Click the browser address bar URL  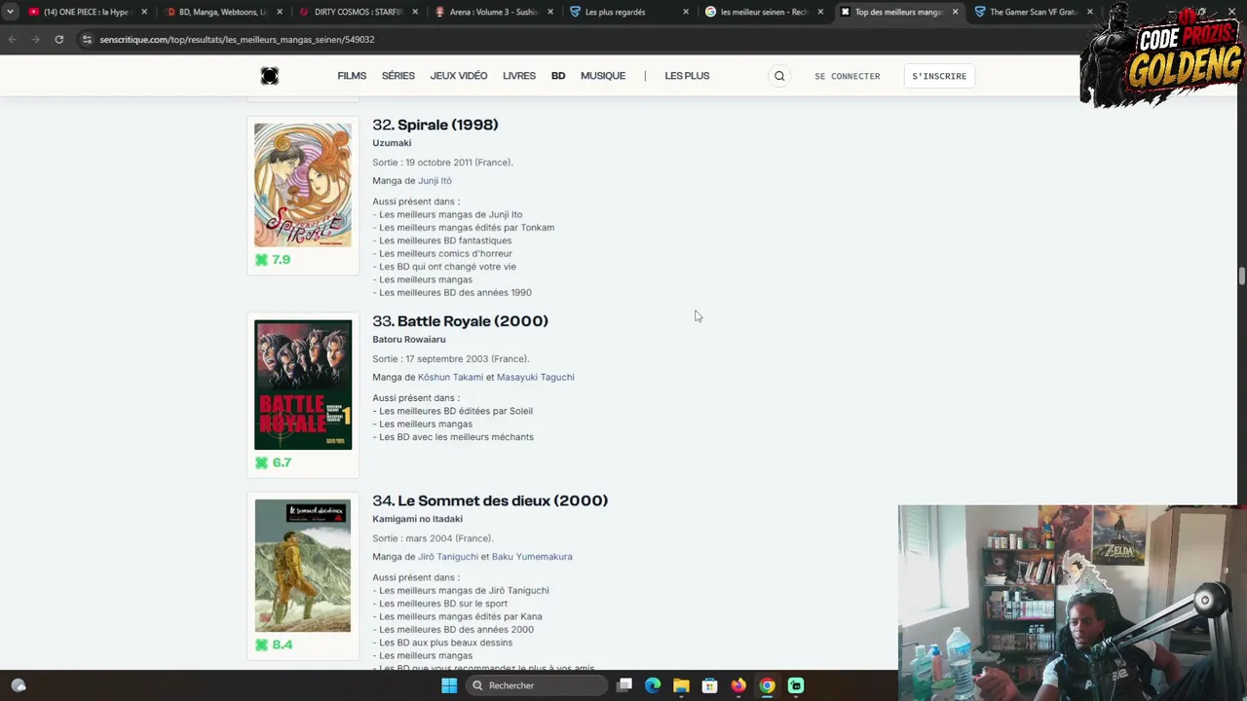tap(237, 39)
